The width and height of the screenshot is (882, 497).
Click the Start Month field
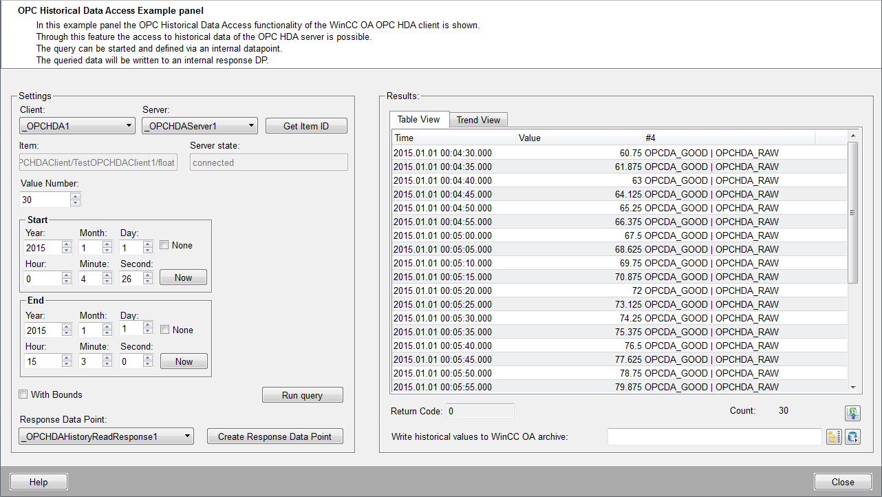click(90, 248)
